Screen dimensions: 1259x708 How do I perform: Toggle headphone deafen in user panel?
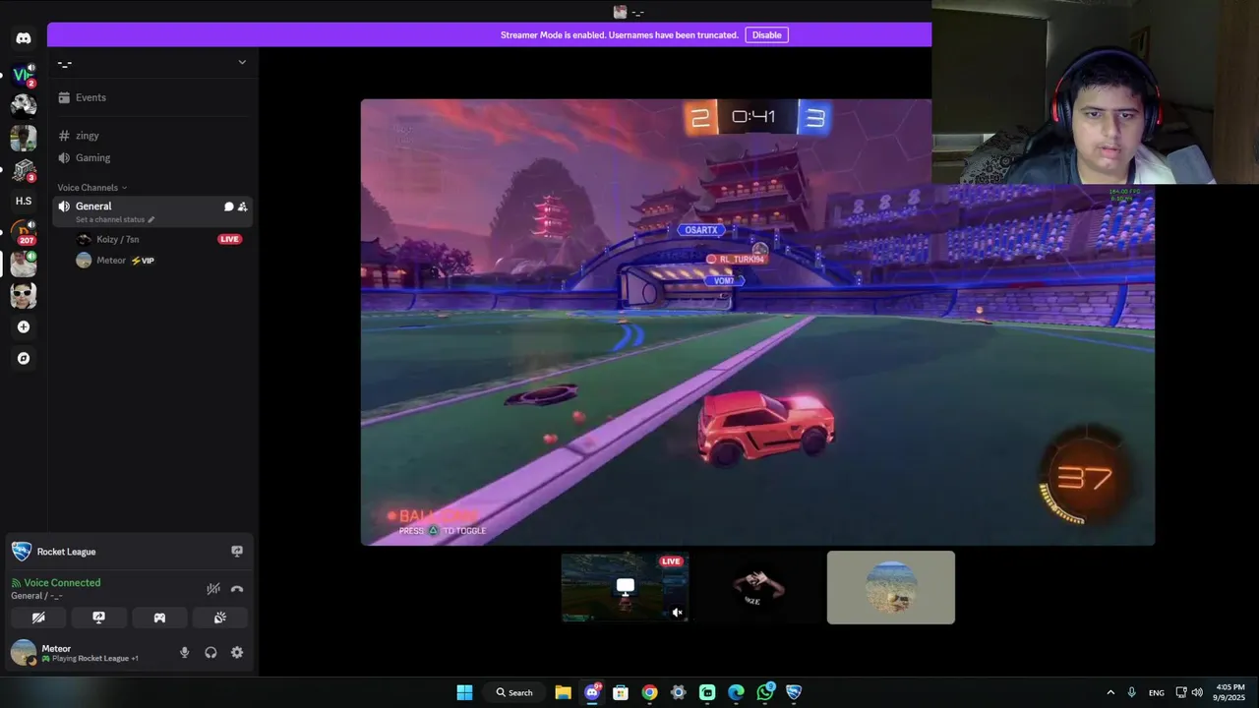(x=210, y=652)
